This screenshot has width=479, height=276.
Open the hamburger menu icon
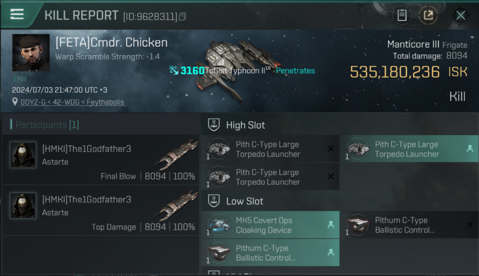[17, 14]
